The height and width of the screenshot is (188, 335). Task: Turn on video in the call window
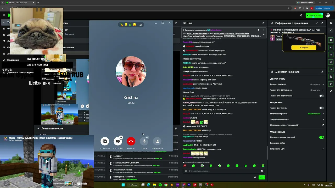click(x=118, y=141)
